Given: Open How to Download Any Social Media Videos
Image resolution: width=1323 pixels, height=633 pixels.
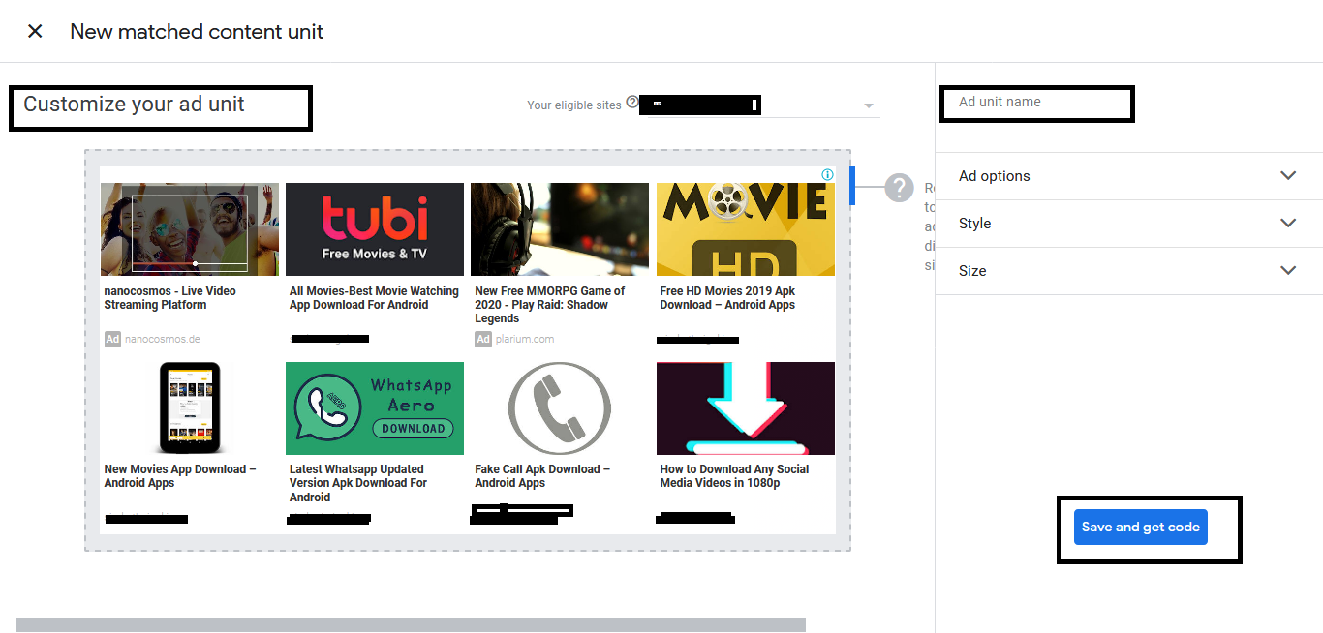Looking at the screenshot, I should click(x=734, y=476).
